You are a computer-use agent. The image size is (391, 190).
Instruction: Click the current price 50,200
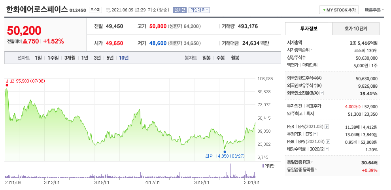click(24, 30)
